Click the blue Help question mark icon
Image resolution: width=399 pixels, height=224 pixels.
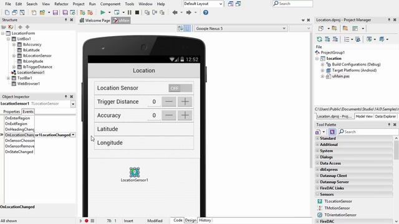pos(206,12)
